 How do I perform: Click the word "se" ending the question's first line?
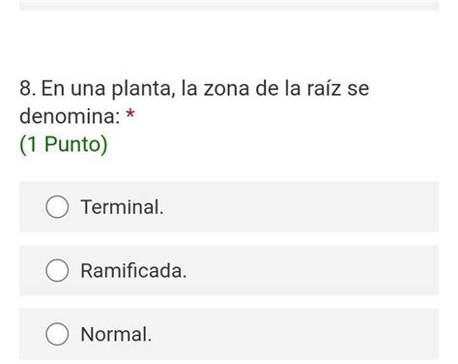pos(358,89)
